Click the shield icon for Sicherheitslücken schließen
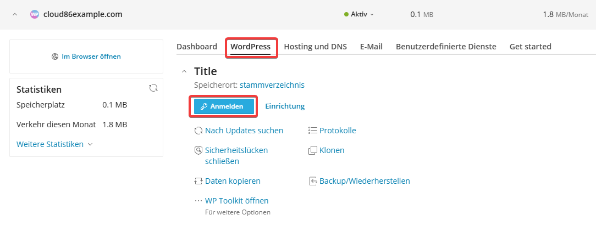 tap(198, 150)
